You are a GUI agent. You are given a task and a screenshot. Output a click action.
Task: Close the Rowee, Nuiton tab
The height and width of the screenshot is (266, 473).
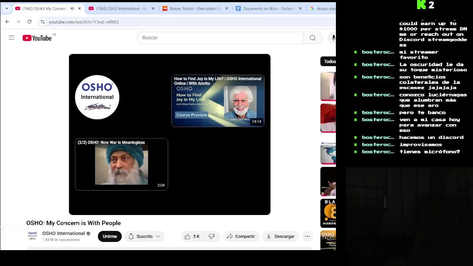[227, 8]
